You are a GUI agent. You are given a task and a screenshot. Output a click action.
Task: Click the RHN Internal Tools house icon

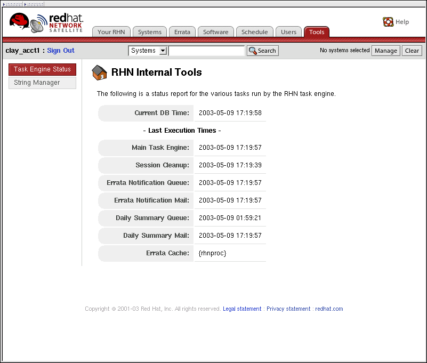(x=99, y=72)
